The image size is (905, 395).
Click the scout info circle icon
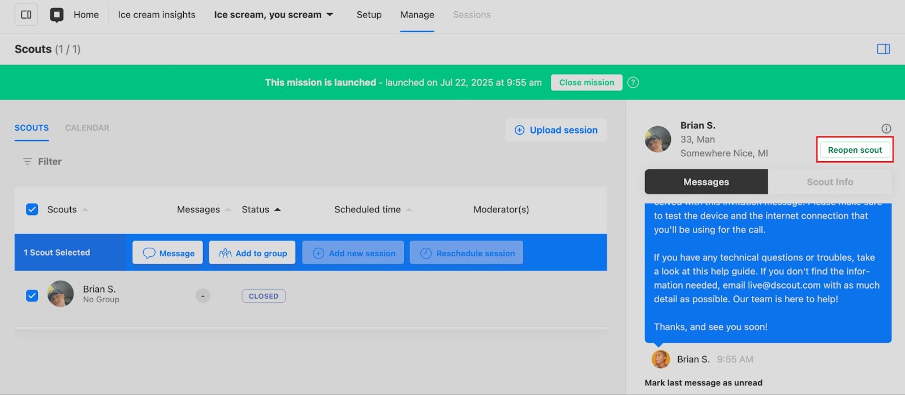tap(886, 128)
